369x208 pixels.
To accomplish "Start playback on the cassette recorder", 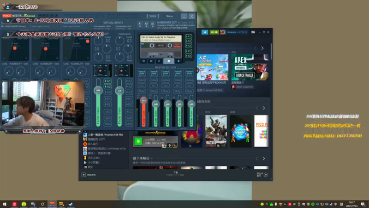I will [x=159, y=61].
